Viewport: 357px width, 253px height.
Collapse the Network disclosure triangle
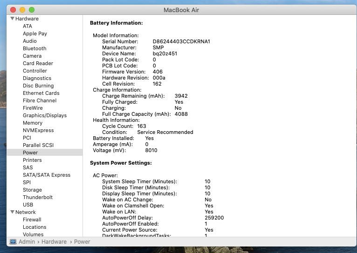click(x=12, y=212)
